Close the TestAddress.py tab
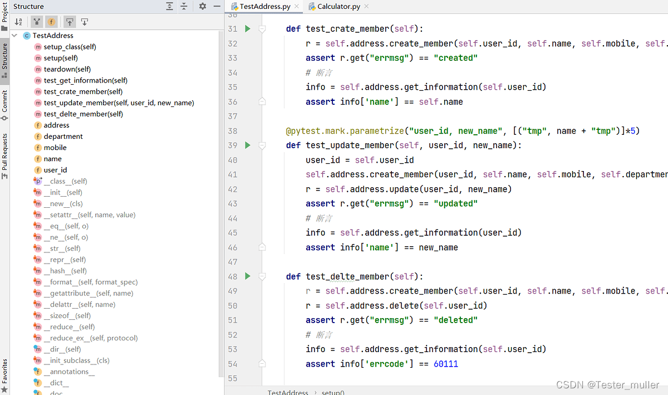668x395 pixels. pos(296,6)
